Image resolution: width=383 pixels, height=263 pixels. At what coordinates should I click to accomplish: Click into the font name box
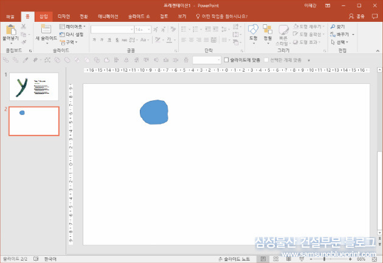(x=112, y=30)
